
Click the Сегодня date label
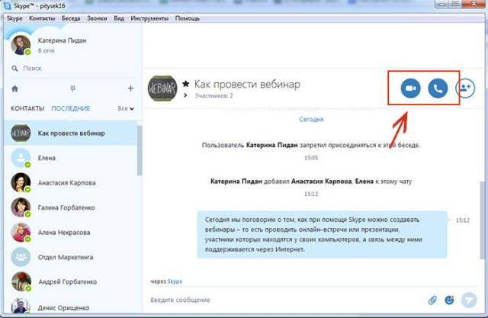pyautogui.click(x=311, y=120)
